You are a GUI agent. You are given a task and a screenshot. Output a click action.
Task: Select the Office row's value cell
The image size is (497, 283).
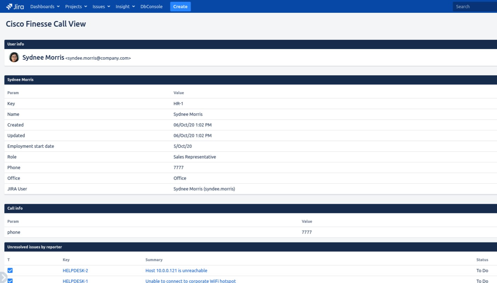click(x=180, y=178)
